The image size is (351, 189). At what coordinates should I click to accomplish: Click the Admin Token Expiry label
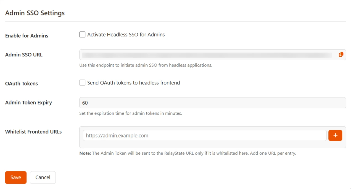click(x=28, y=102)
